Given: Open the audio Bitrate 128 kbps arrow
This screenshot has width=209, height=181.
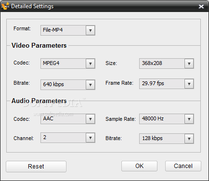Looking at the screenshot, I should 189,139.
